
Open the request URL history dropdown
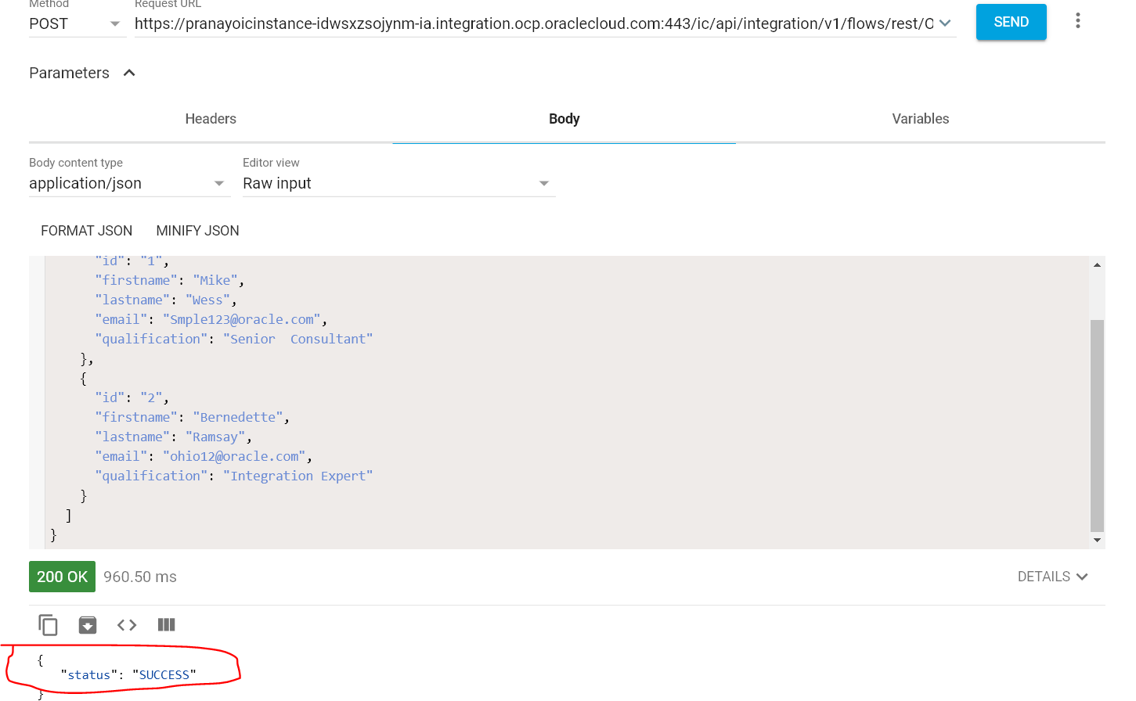tap(947, 23)
